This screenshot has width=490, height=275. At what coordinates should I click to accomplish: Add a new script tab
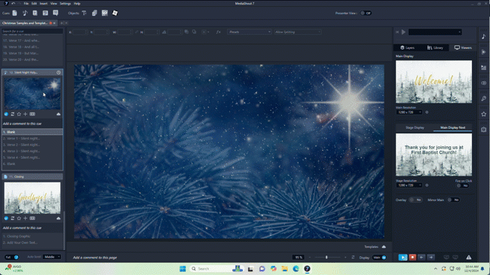click(x=62, y=23)
